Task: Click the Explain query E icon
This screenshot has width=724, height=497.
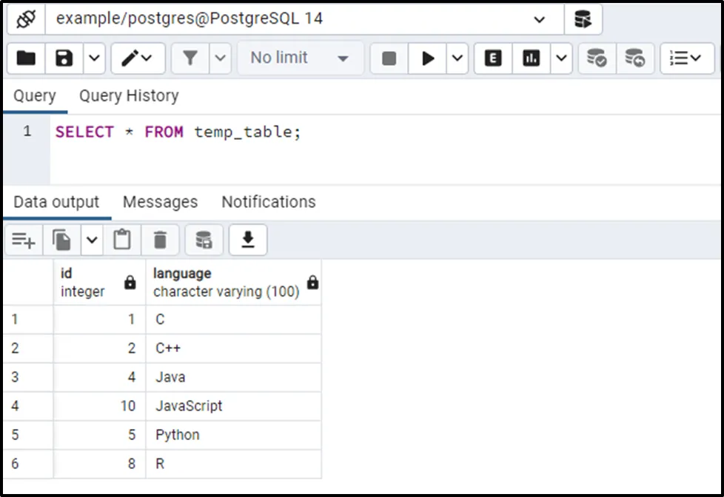Action: 493,58
